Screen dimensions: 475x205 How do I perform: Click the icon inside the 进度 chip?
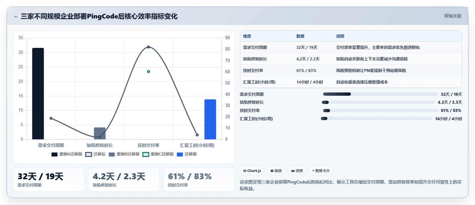(293, 171)
